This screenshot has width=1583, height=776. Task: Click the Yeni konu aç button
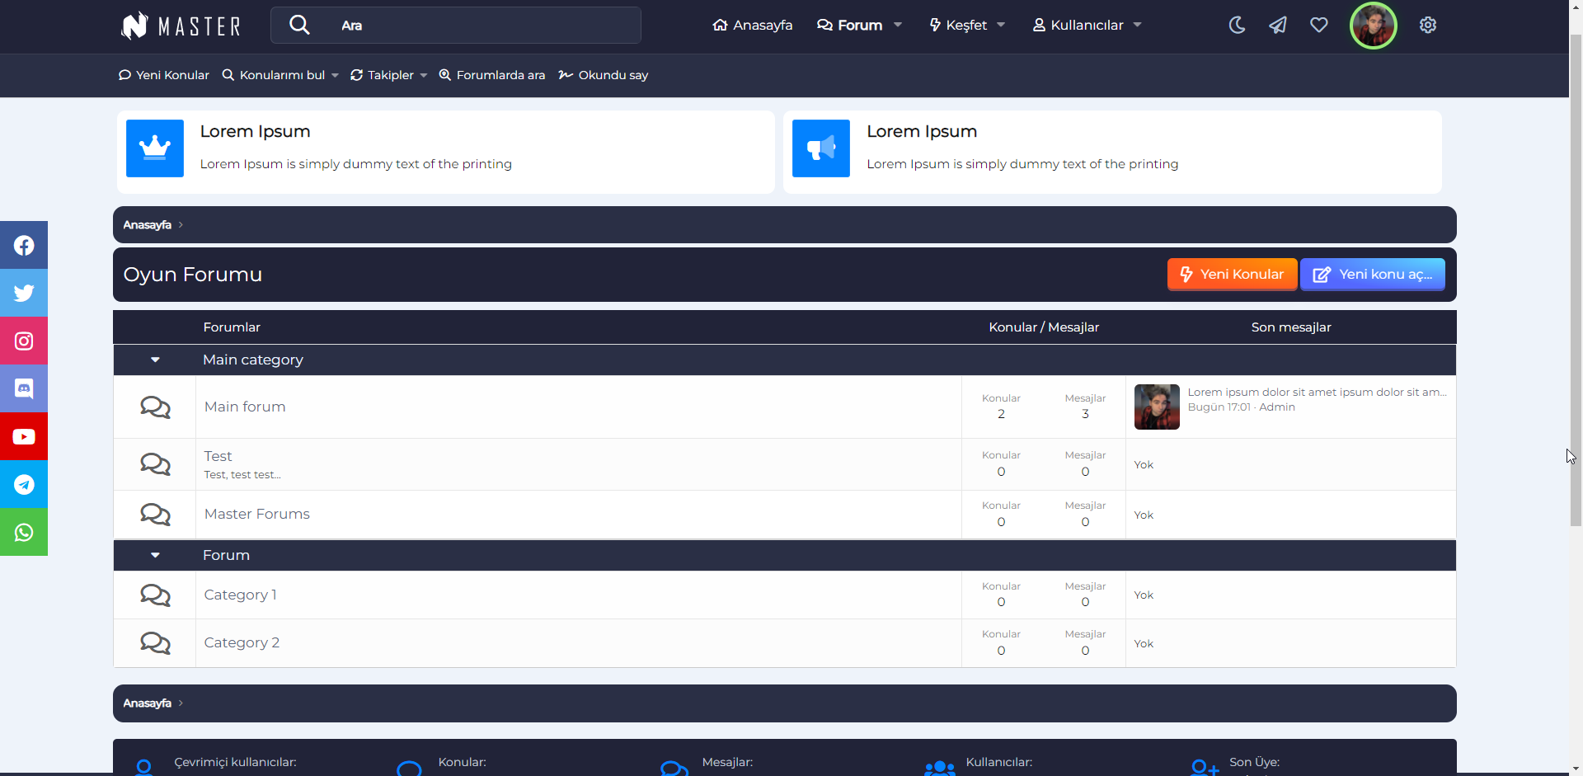pos(1372,275)
